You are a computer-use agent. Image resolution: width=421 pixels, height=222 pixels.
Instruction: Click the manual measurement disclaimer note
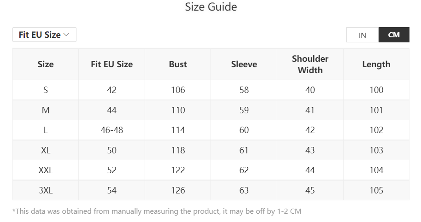click(x=157, y=211)
